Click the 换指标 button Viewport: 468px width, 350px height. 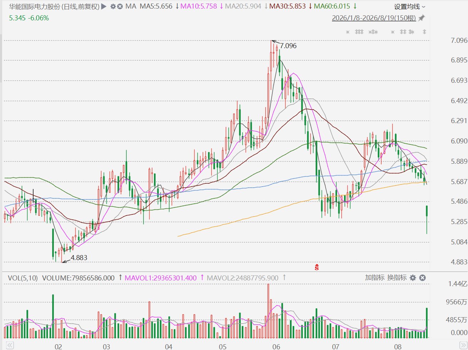[397, 278]
